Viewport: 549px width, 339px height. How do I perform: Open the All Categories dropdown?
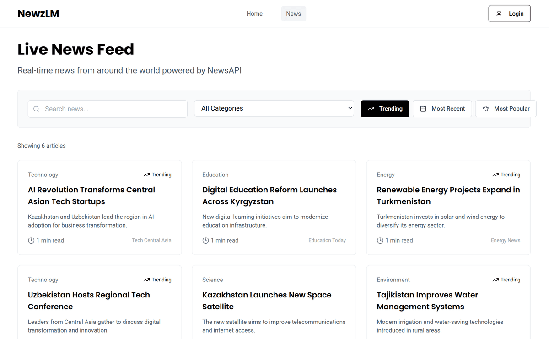click(x=274, y=108)
